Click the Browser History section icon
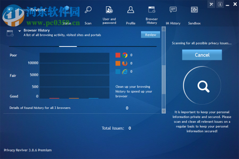Screen dimensions: 239x159 (10, 33)
